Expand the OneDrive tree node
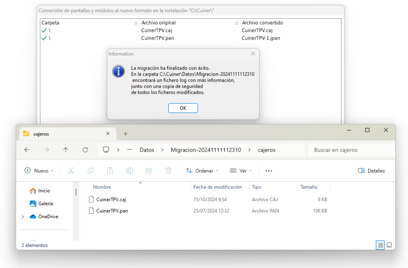The image size is (408, 268). (23, 217)
